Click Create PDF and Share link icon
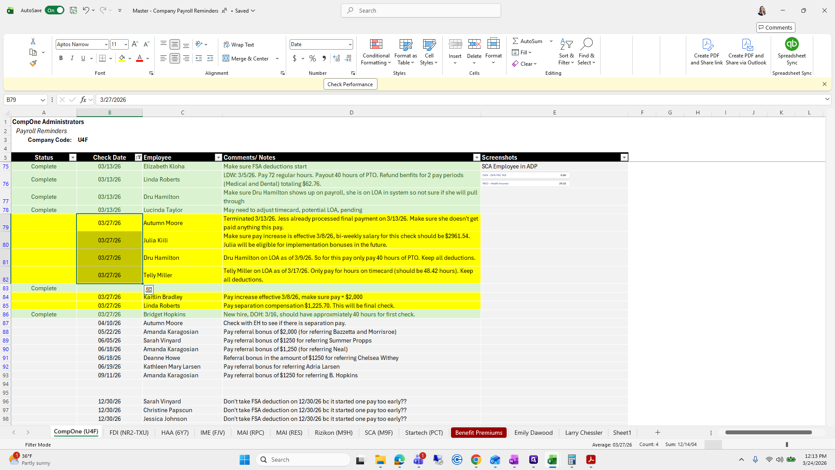This screenshot has height=470, width=835. (707, 44)
